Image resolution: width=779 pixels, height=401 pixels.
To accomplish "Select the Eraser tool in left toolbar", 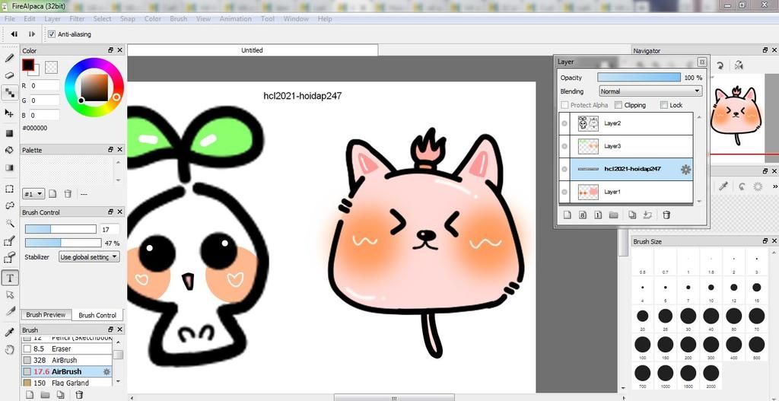I will pos(9,75).
